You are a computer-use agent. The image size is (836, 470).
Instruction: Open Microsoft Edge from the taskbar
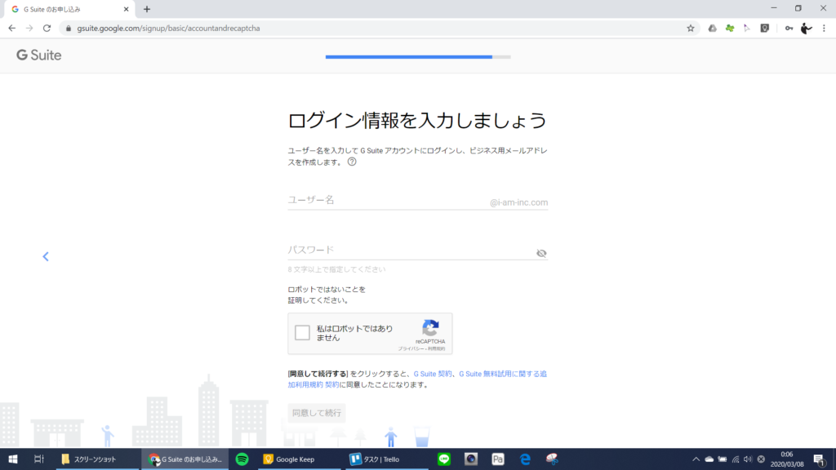(x=525, y=459)
